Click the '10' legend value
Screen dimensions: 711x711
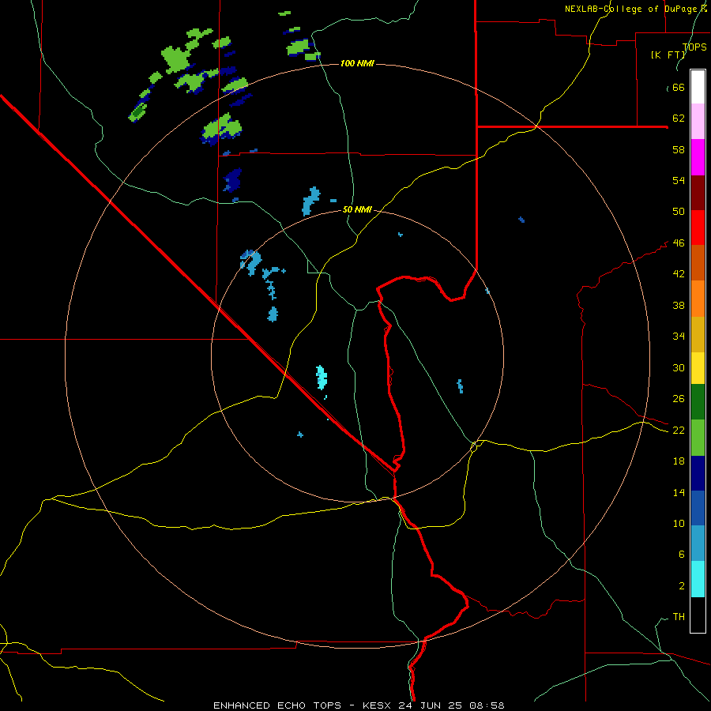tap(679, 524)
